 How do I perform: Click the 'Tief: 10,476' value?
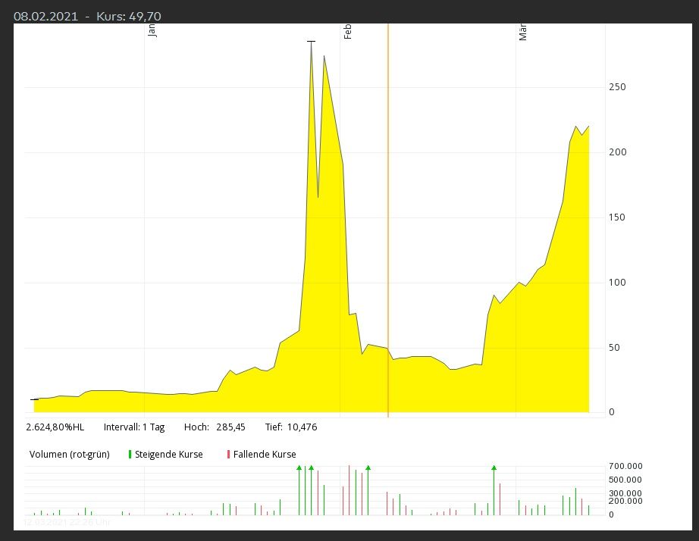pos(290,427)
